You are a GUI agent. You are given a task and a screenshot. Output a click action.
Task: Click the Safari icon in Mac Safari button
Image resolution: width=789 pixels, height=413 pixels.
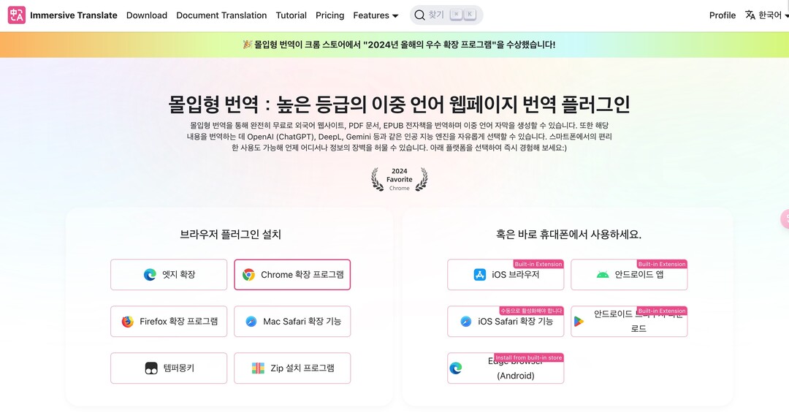click(251, 322)
